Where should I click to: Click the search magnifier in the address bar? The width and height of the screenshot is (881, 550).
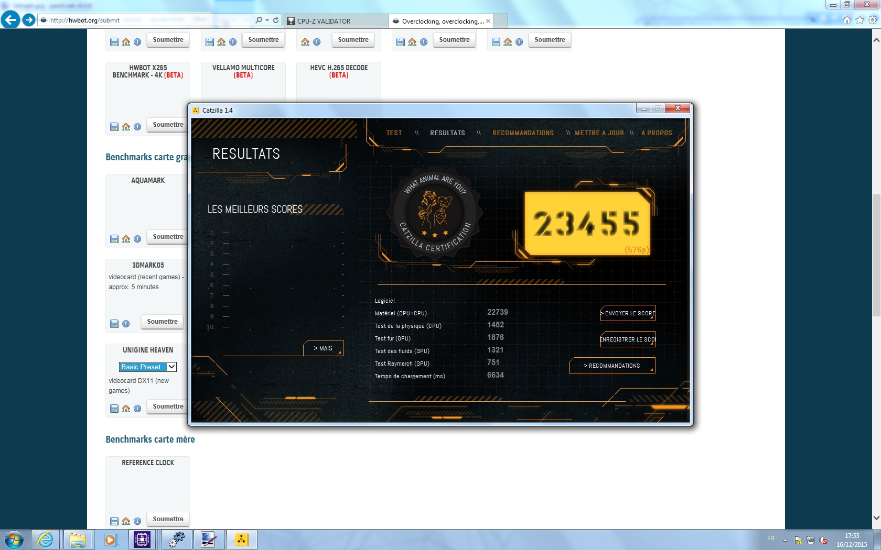coord(259,20)
